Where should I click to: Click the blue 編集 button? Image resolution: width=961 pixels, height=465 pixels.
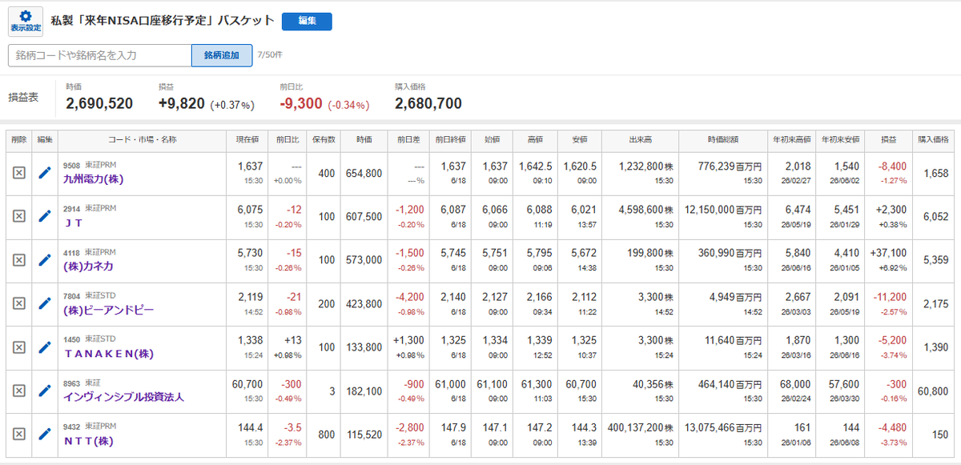[x=307, y=22]
